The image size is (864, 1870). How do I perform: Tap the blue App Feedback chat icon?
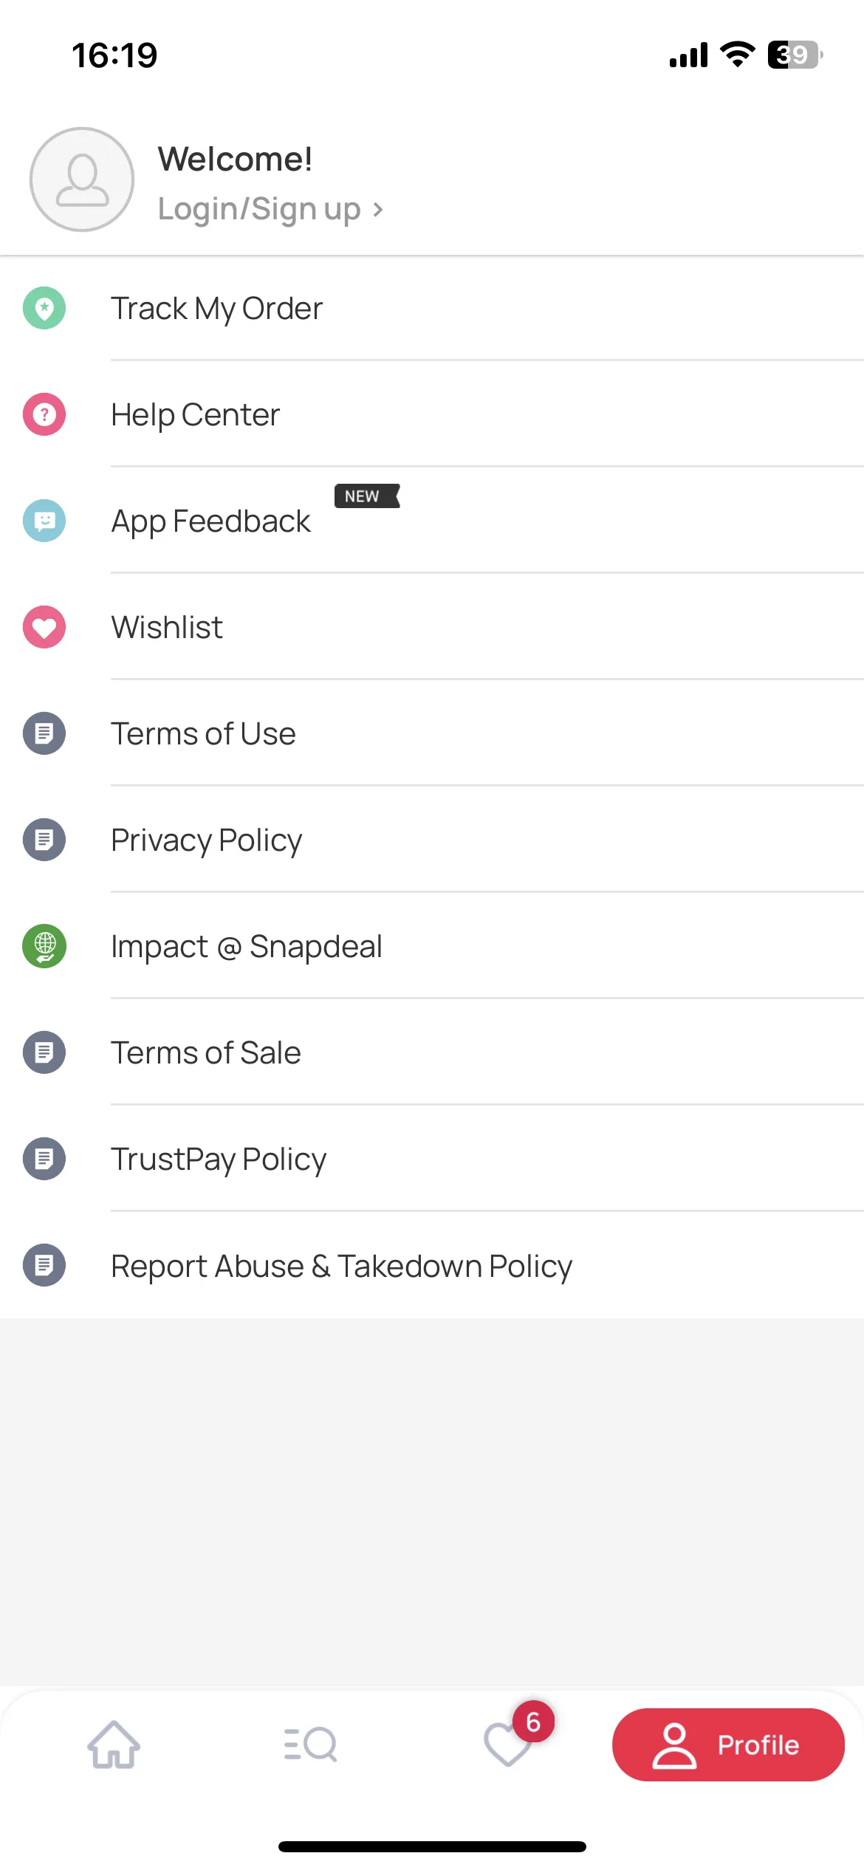[x=44, y=521]
